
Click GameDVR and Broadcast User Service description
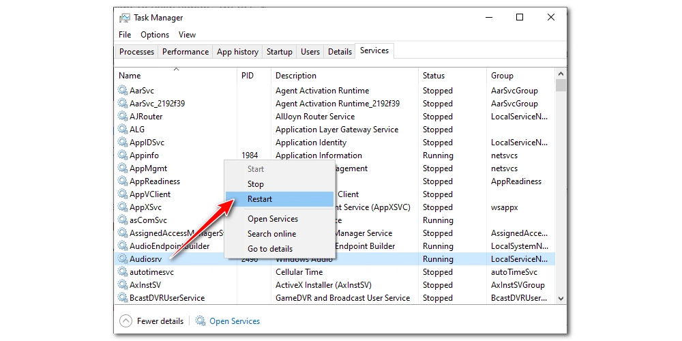[343, 298]
